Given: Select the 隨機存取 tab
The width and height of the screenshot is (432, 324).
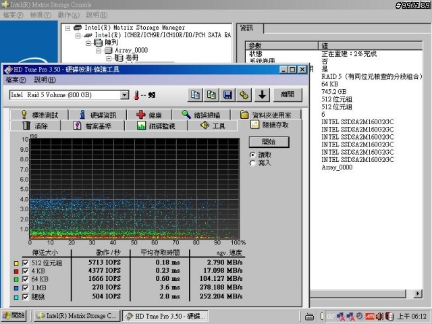Looking at the screenshot, I should click(269, 125).
